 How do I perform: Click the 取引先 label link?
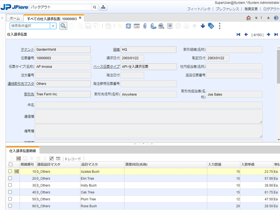pos(29,94)
